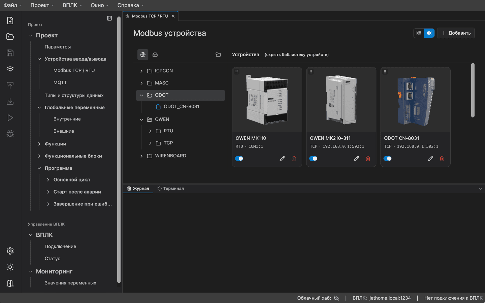Open Подключение under ВПЛК
The height and width of the screenshot is (303, 485).
pos(60,246)
